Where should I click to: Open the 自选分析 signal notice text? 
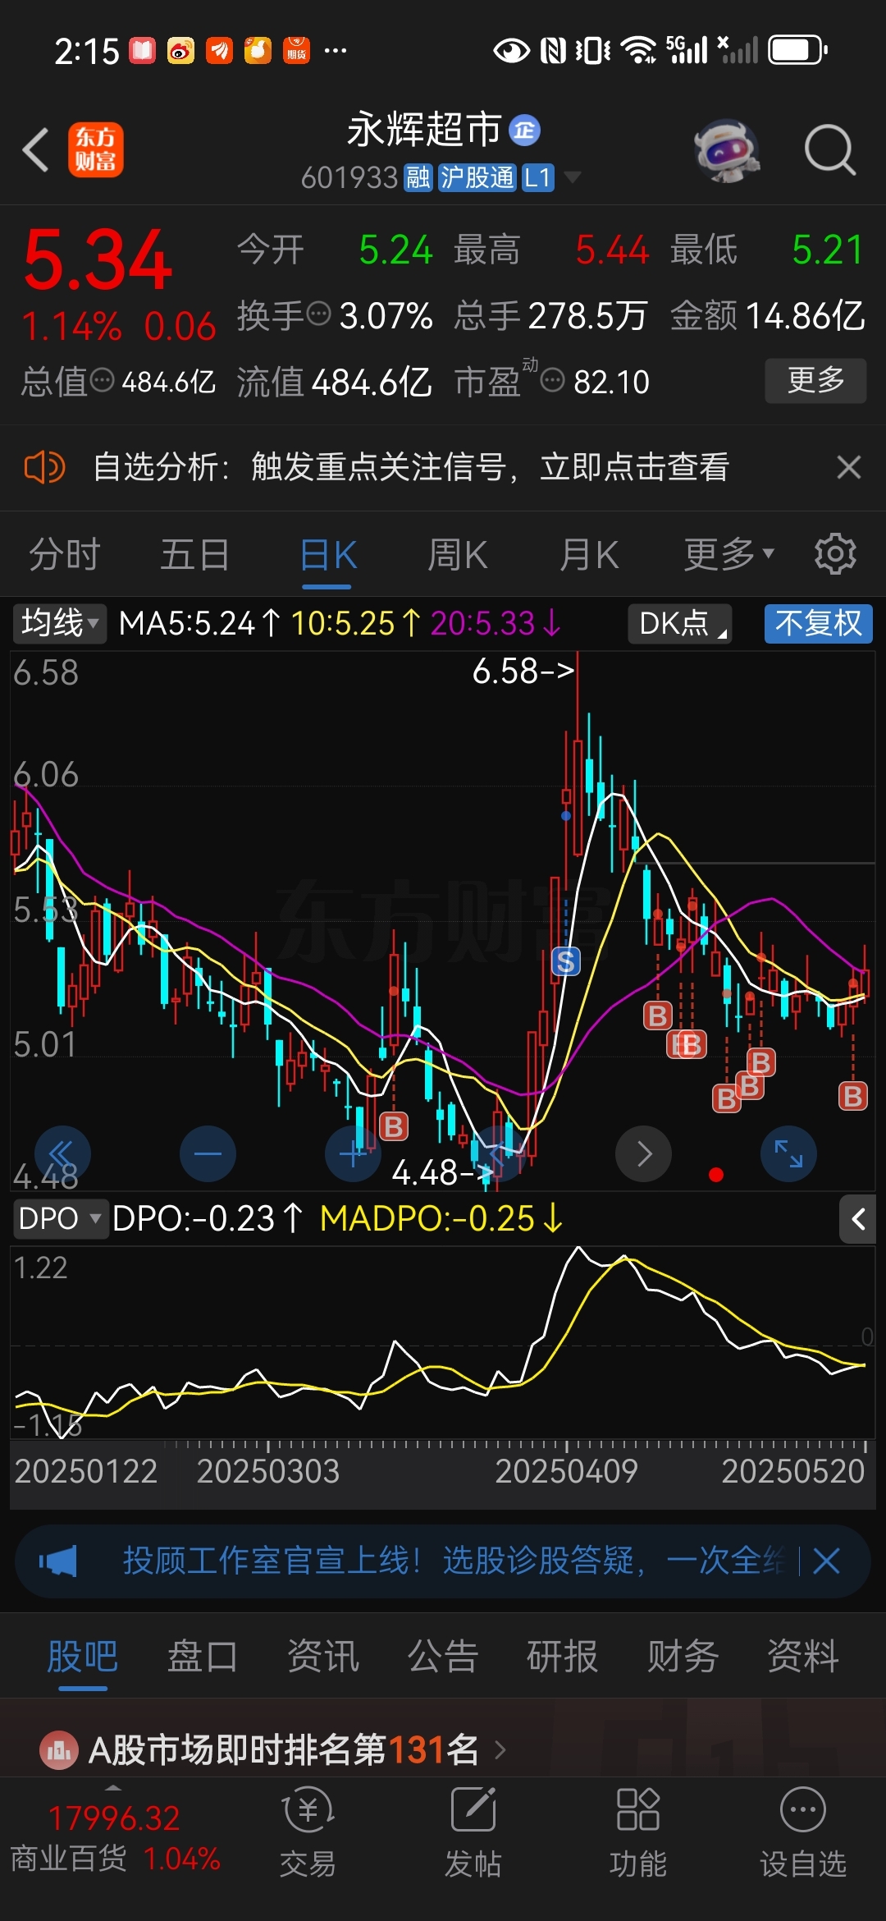click(411, 468)
